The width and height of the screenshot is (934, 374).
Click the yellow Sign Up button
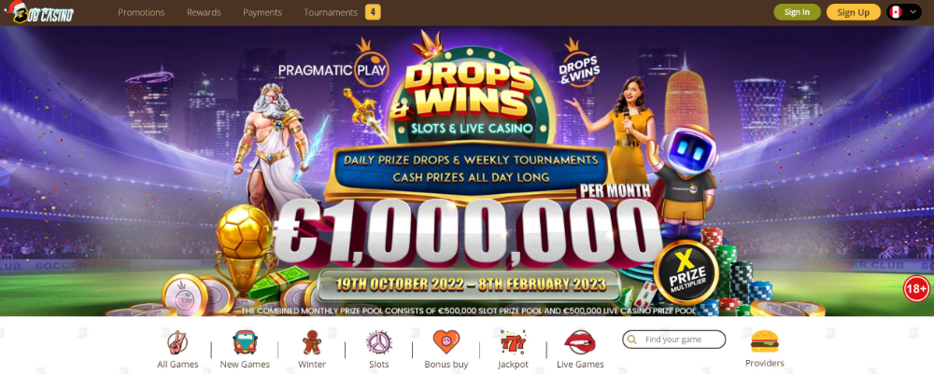[x=853, y=12]
